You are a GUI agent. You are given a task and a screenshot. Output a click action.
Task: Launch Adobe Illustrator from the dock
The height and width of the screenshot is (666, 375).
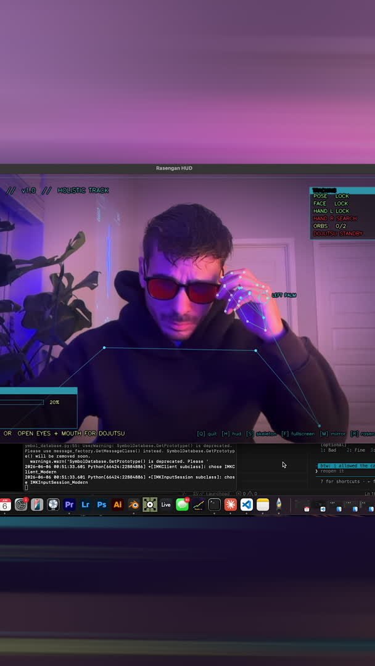pyautogui.click(x=118, y=504)
